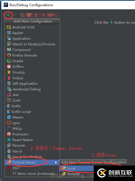135x181 pixels.
Task: Click the JavaScript Debug icon
Action: 9,89
